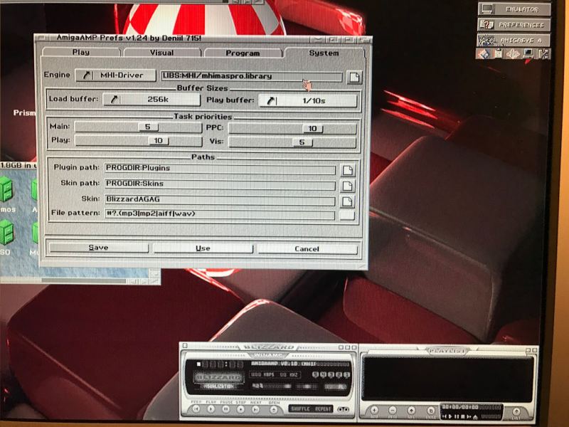Toggle Shuffle in the player
The height and width of the screenshot is (427, 569).
[300, 408]
